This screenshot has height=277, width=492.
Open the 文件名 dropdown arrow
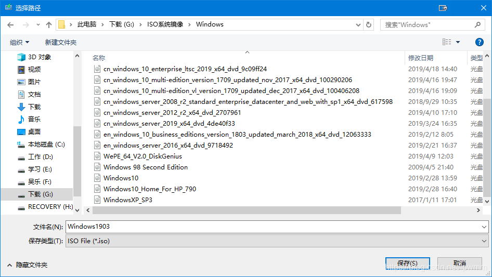[x=484, y=227]
